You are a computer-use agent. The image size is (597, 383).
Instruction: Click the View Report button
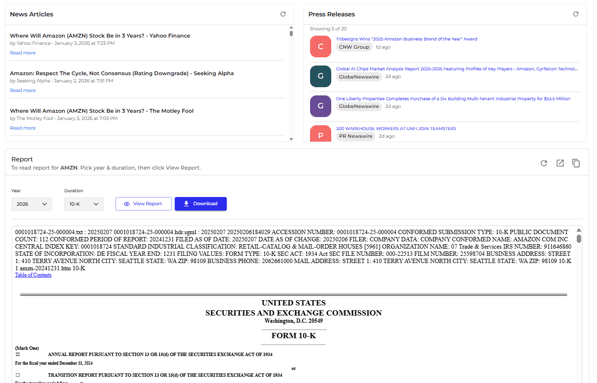coord(143,204)
